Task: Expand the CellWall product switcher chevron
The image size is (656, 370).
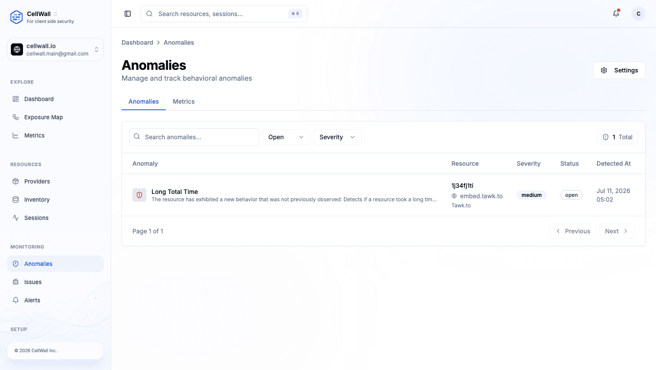Action: pos(56,14)
